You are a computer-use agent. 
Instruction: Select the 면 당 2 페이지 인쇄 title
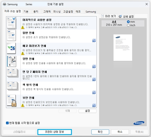35,72
